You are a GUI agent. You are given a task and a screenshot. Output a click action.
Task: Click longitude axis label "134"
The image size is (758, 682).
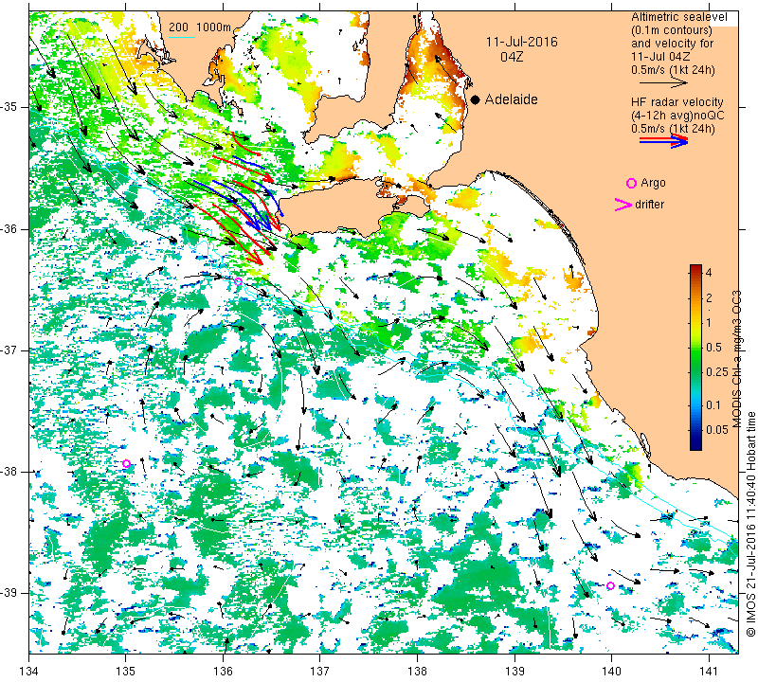(29, 672)
